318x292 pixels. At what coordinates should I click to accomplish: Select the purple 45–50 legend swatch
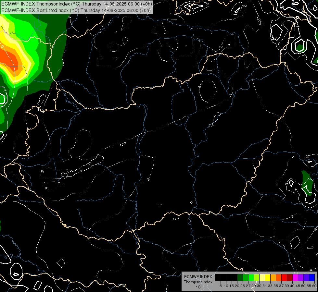pos(301,277)
